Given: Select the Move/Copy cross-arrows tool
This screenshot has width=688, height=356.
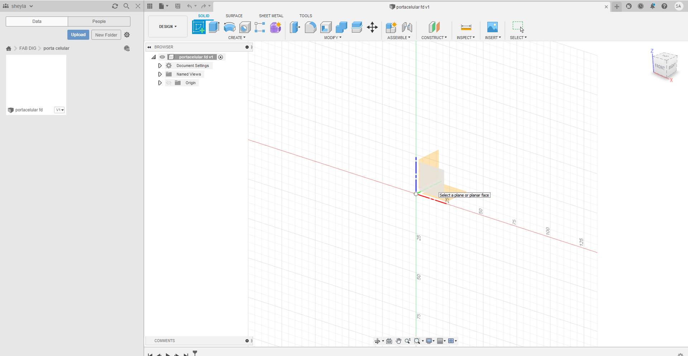Looking at the screenshot, I should (x=372, y=27).
